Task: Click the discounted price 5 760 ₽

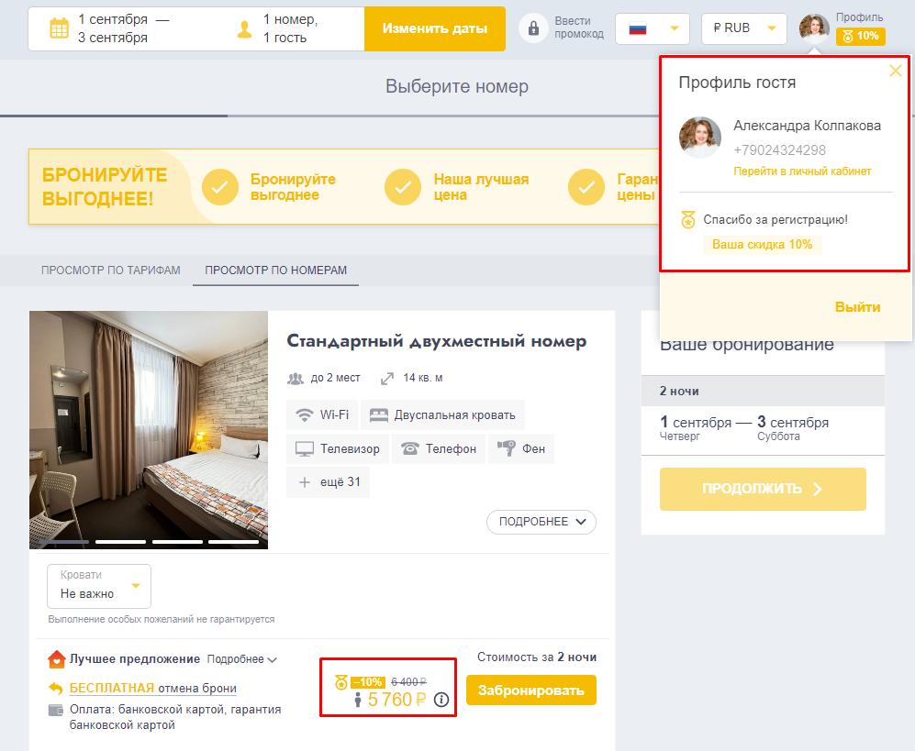Action: pyautogui.click(x=396, y=700)
